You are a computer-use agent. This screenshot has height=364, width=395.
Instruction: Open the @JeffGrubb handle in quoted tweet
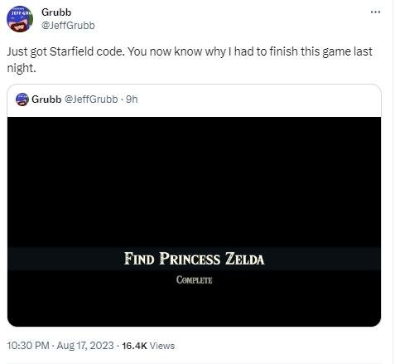pyautogui.click(x=91, y=99)
